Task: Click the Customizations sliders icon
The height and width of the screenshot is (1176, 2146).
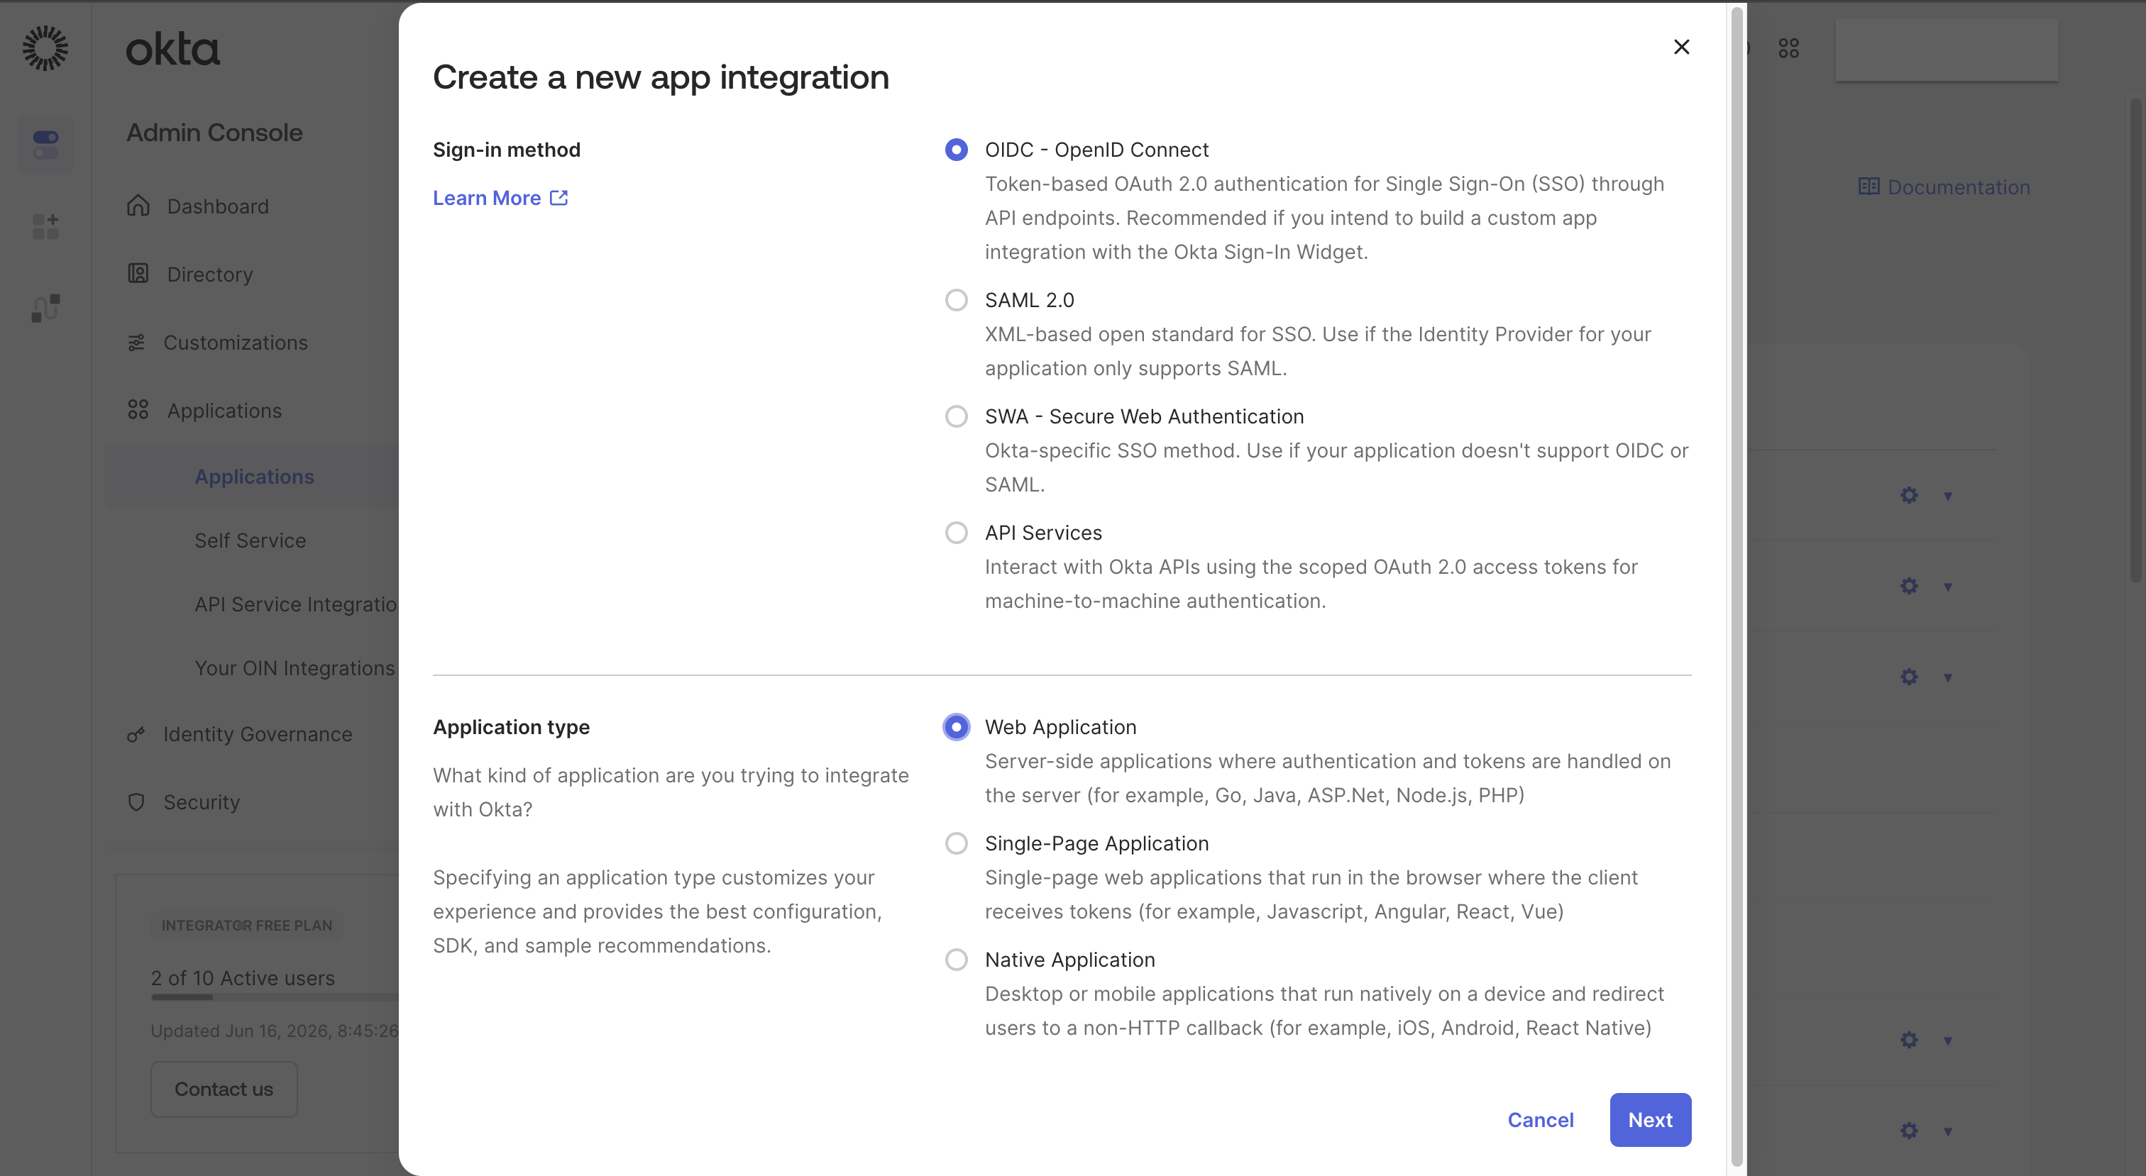Action: [x=137, y=343]
